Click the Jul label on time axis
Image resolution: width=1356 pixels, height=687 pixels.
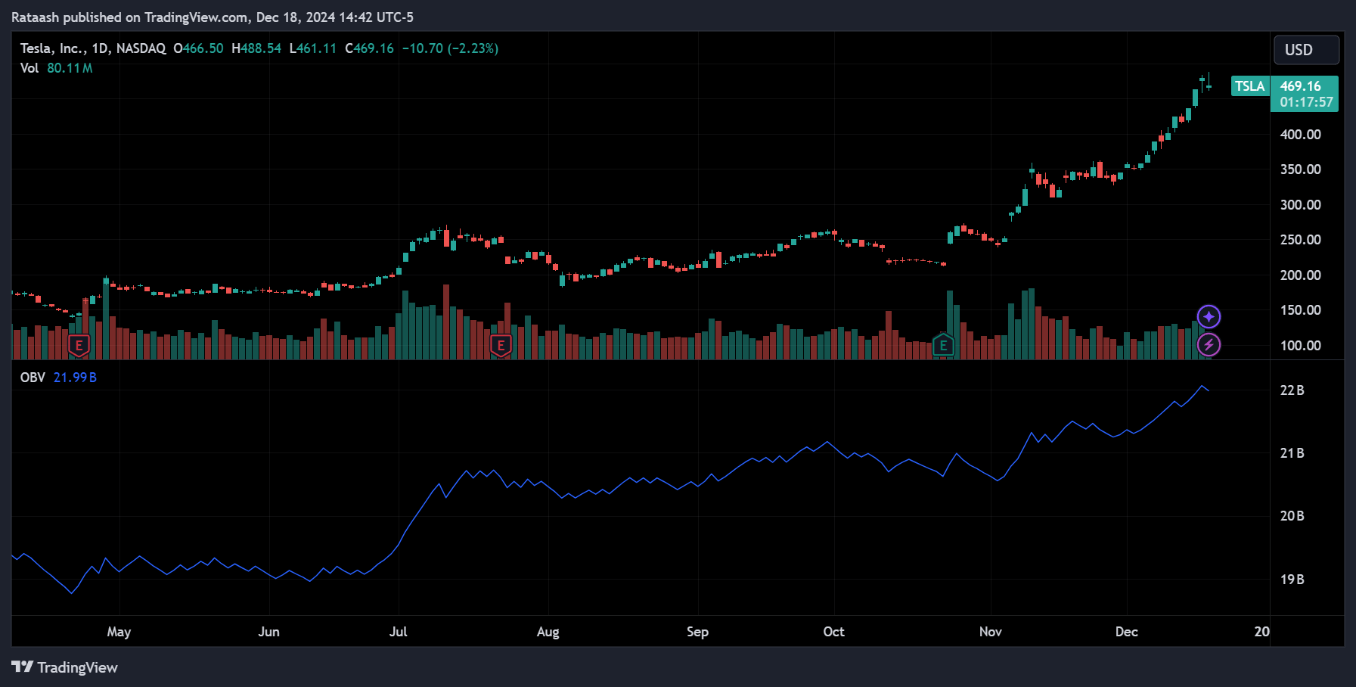pyautogui.click(x=398, y=632)
